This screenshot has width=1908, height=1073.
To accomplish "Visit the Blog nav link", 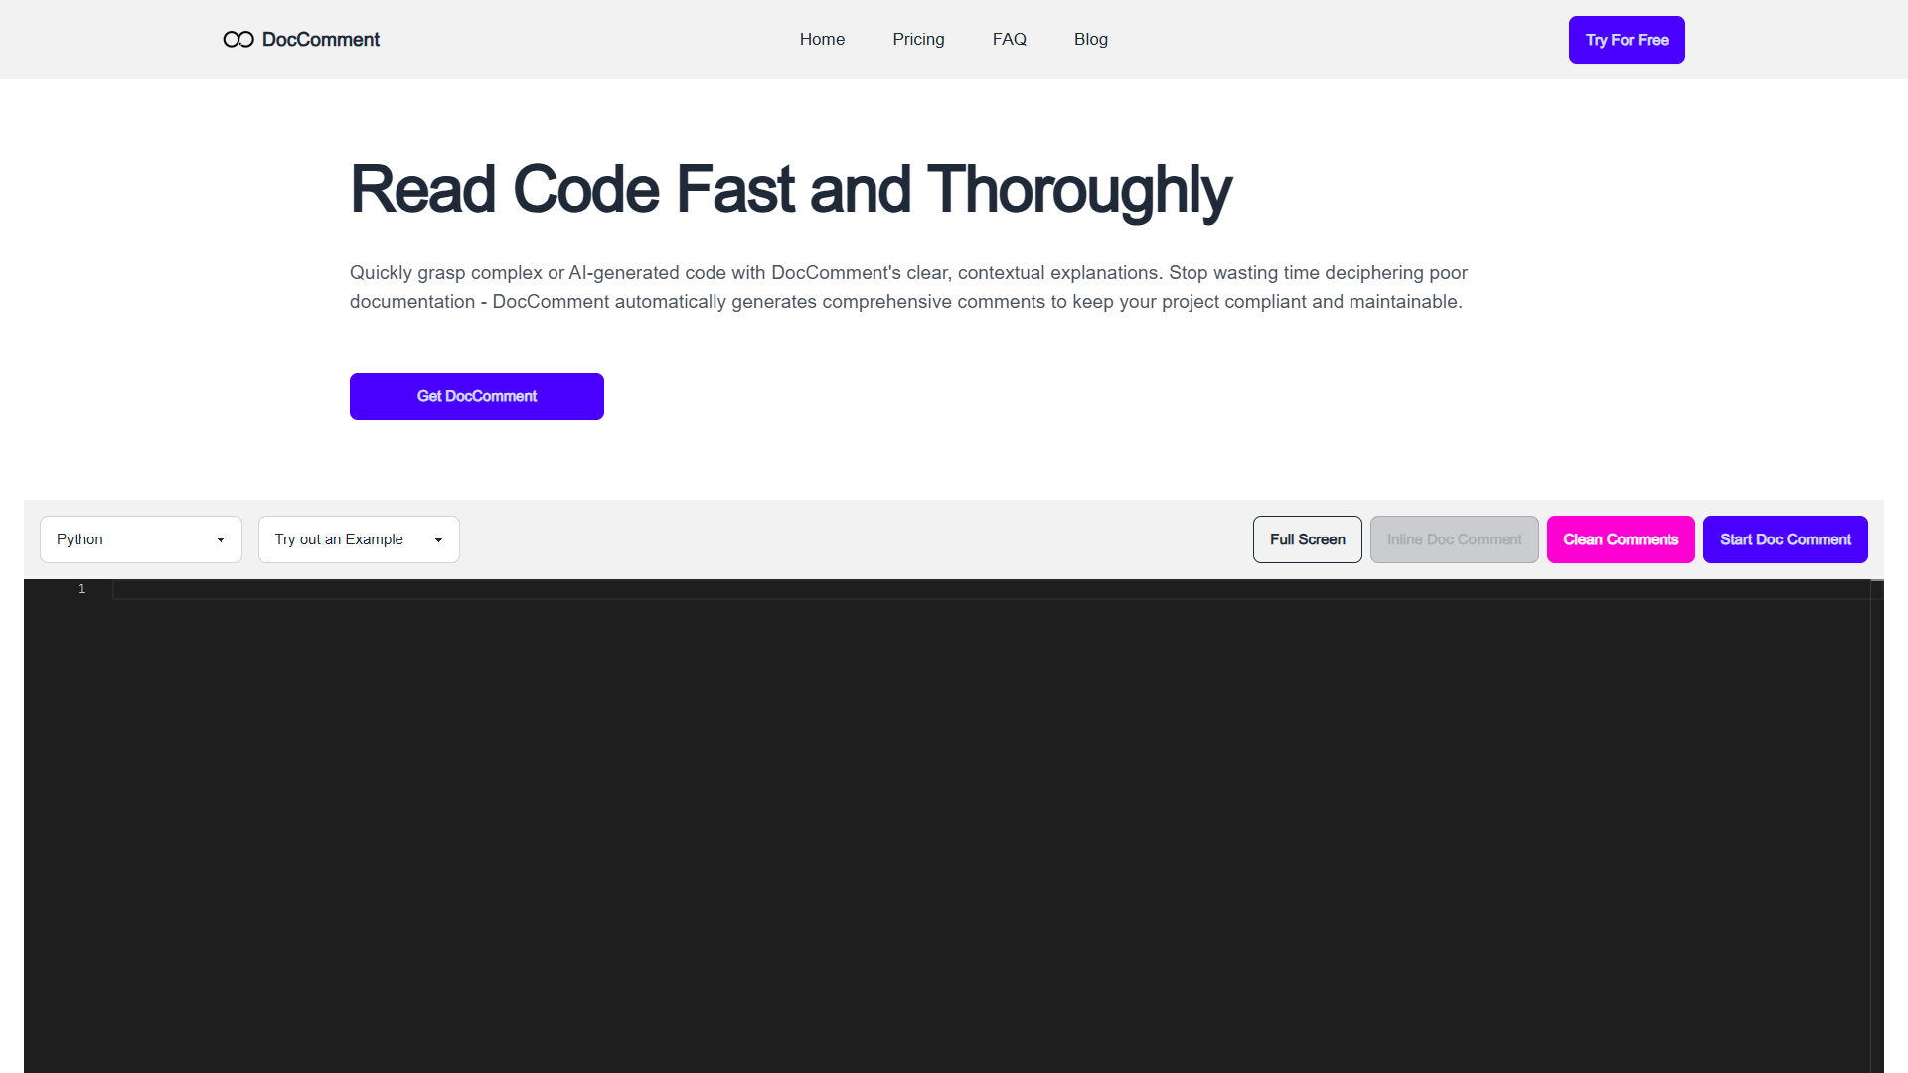I will click(x=1090, y=39).
